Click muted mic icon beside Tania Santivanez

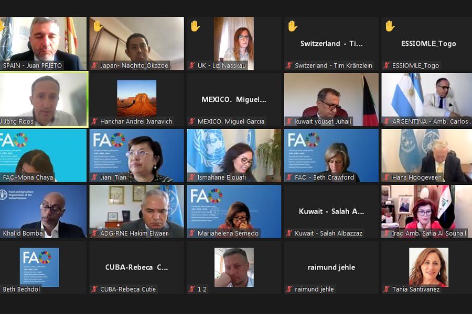(387, 289)
